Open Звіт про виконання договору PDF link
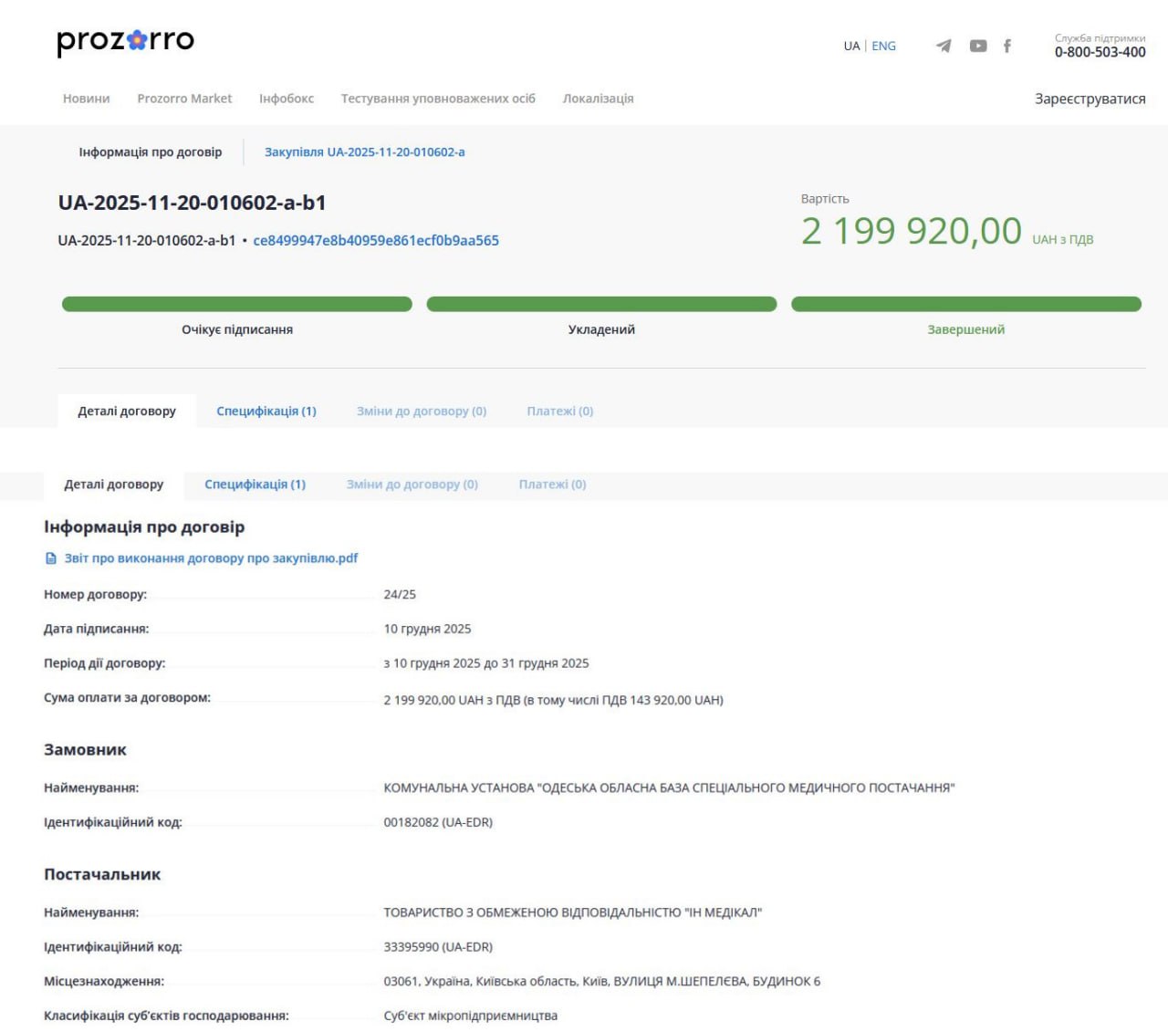Viewport: 1168px width, 1032px height. click(211, 558)
